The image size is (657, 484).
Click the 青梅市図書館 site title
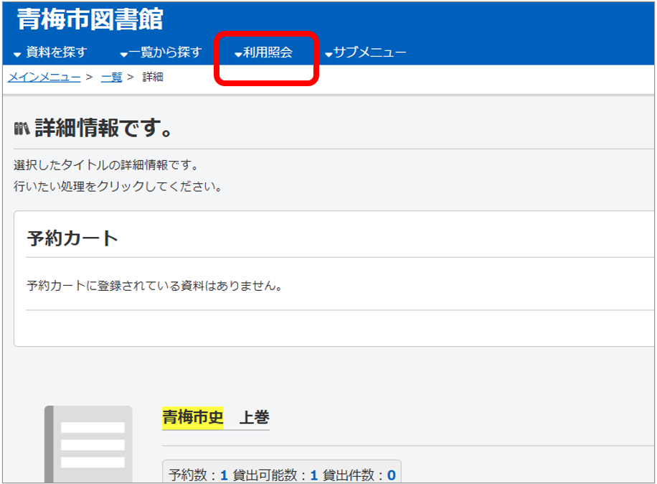(x=90, y=19)
